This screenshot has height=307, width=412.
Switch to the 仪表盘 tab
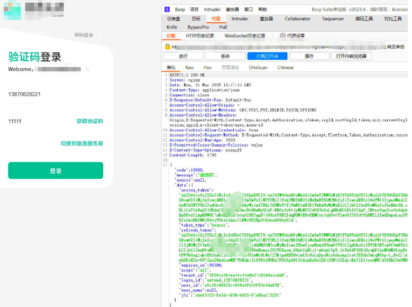pos(173,19)
